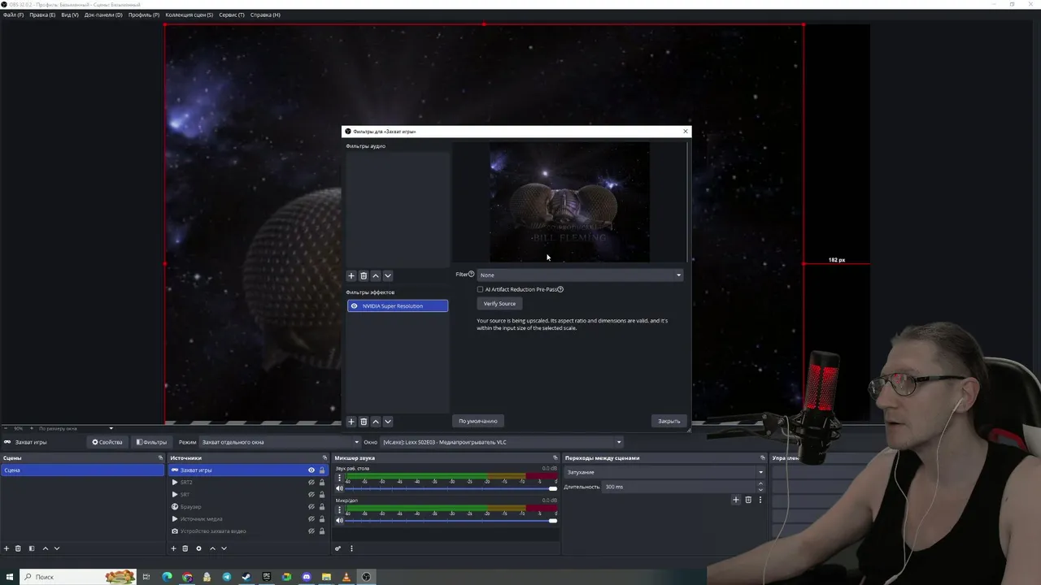Move scene down

pyautogui.click(x=57, y=548)
